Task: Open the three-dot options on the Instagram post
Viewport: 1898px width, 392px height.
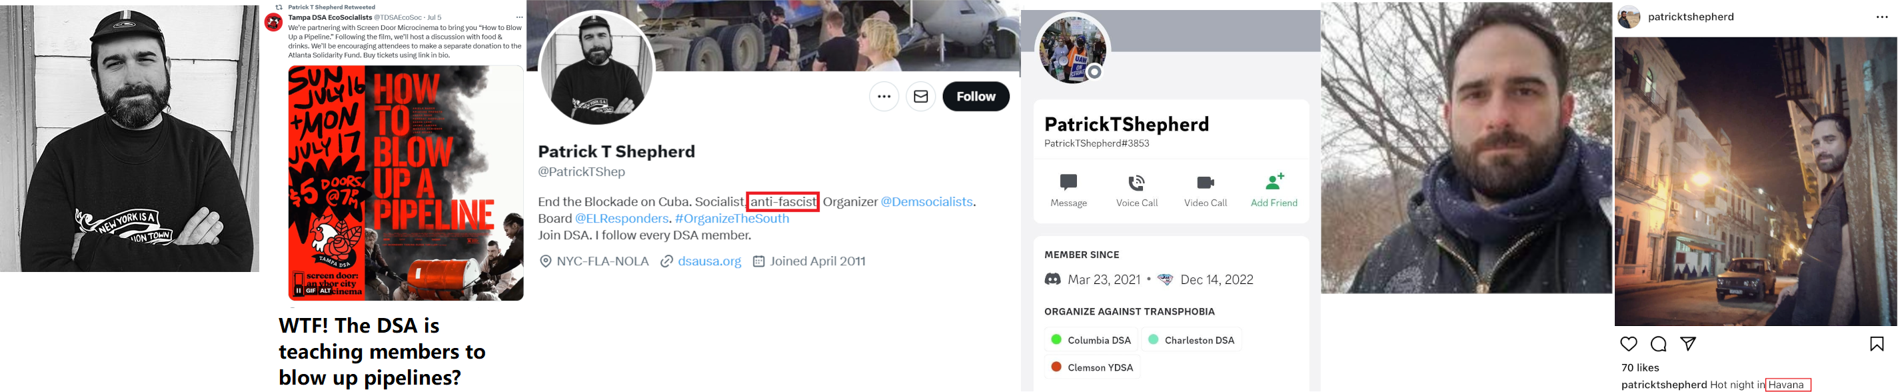Action: click(1882, 17)
